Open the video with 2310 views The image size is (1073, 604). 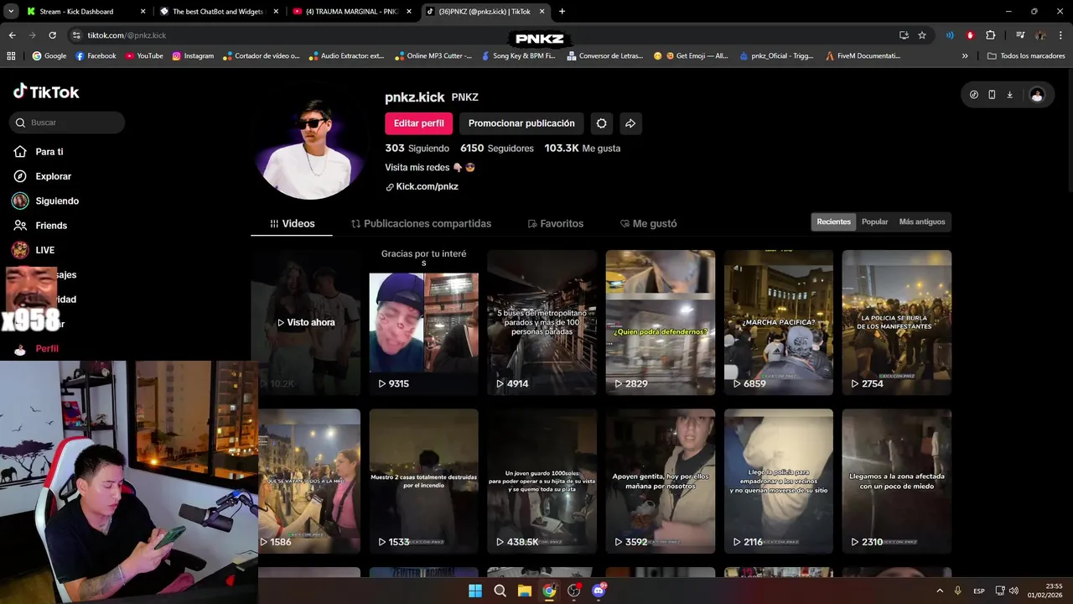coord(897,482)
